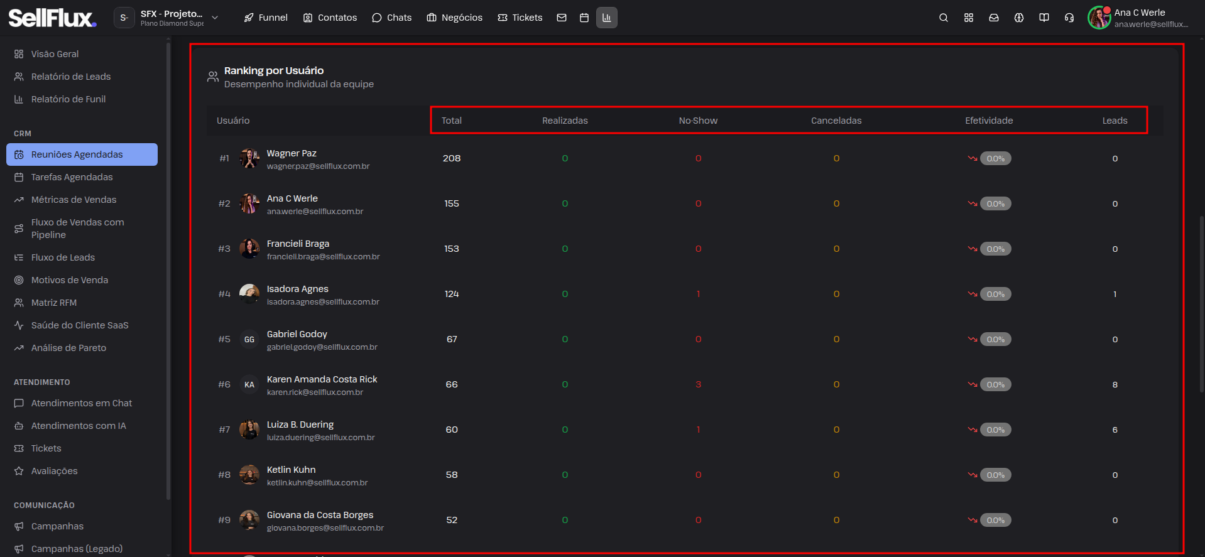The width and height of the screenshot is (1205, 557).
Task: Click the SellFlux logo
Action: pyautogui.click(x=53, y=18)
